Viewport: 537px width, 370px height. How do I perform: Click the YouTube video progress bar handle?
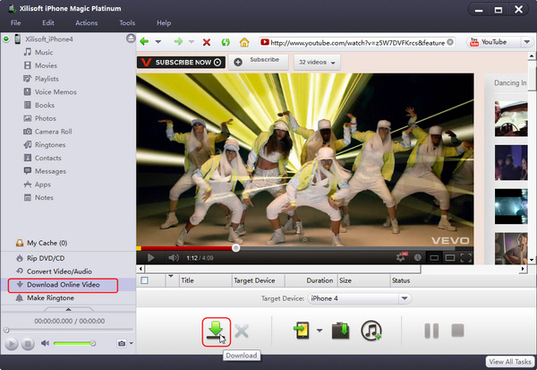pos(235,248)
